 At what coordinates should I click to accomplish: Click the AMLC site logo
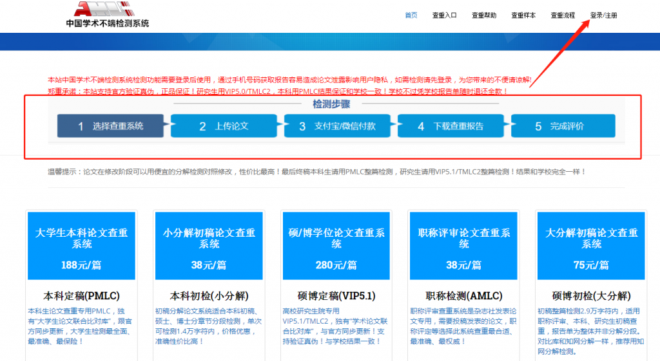(104, 8)
